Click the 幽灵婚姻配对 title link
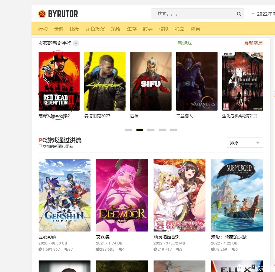Viewport: 275px width, 272px height. pos(167,237)
